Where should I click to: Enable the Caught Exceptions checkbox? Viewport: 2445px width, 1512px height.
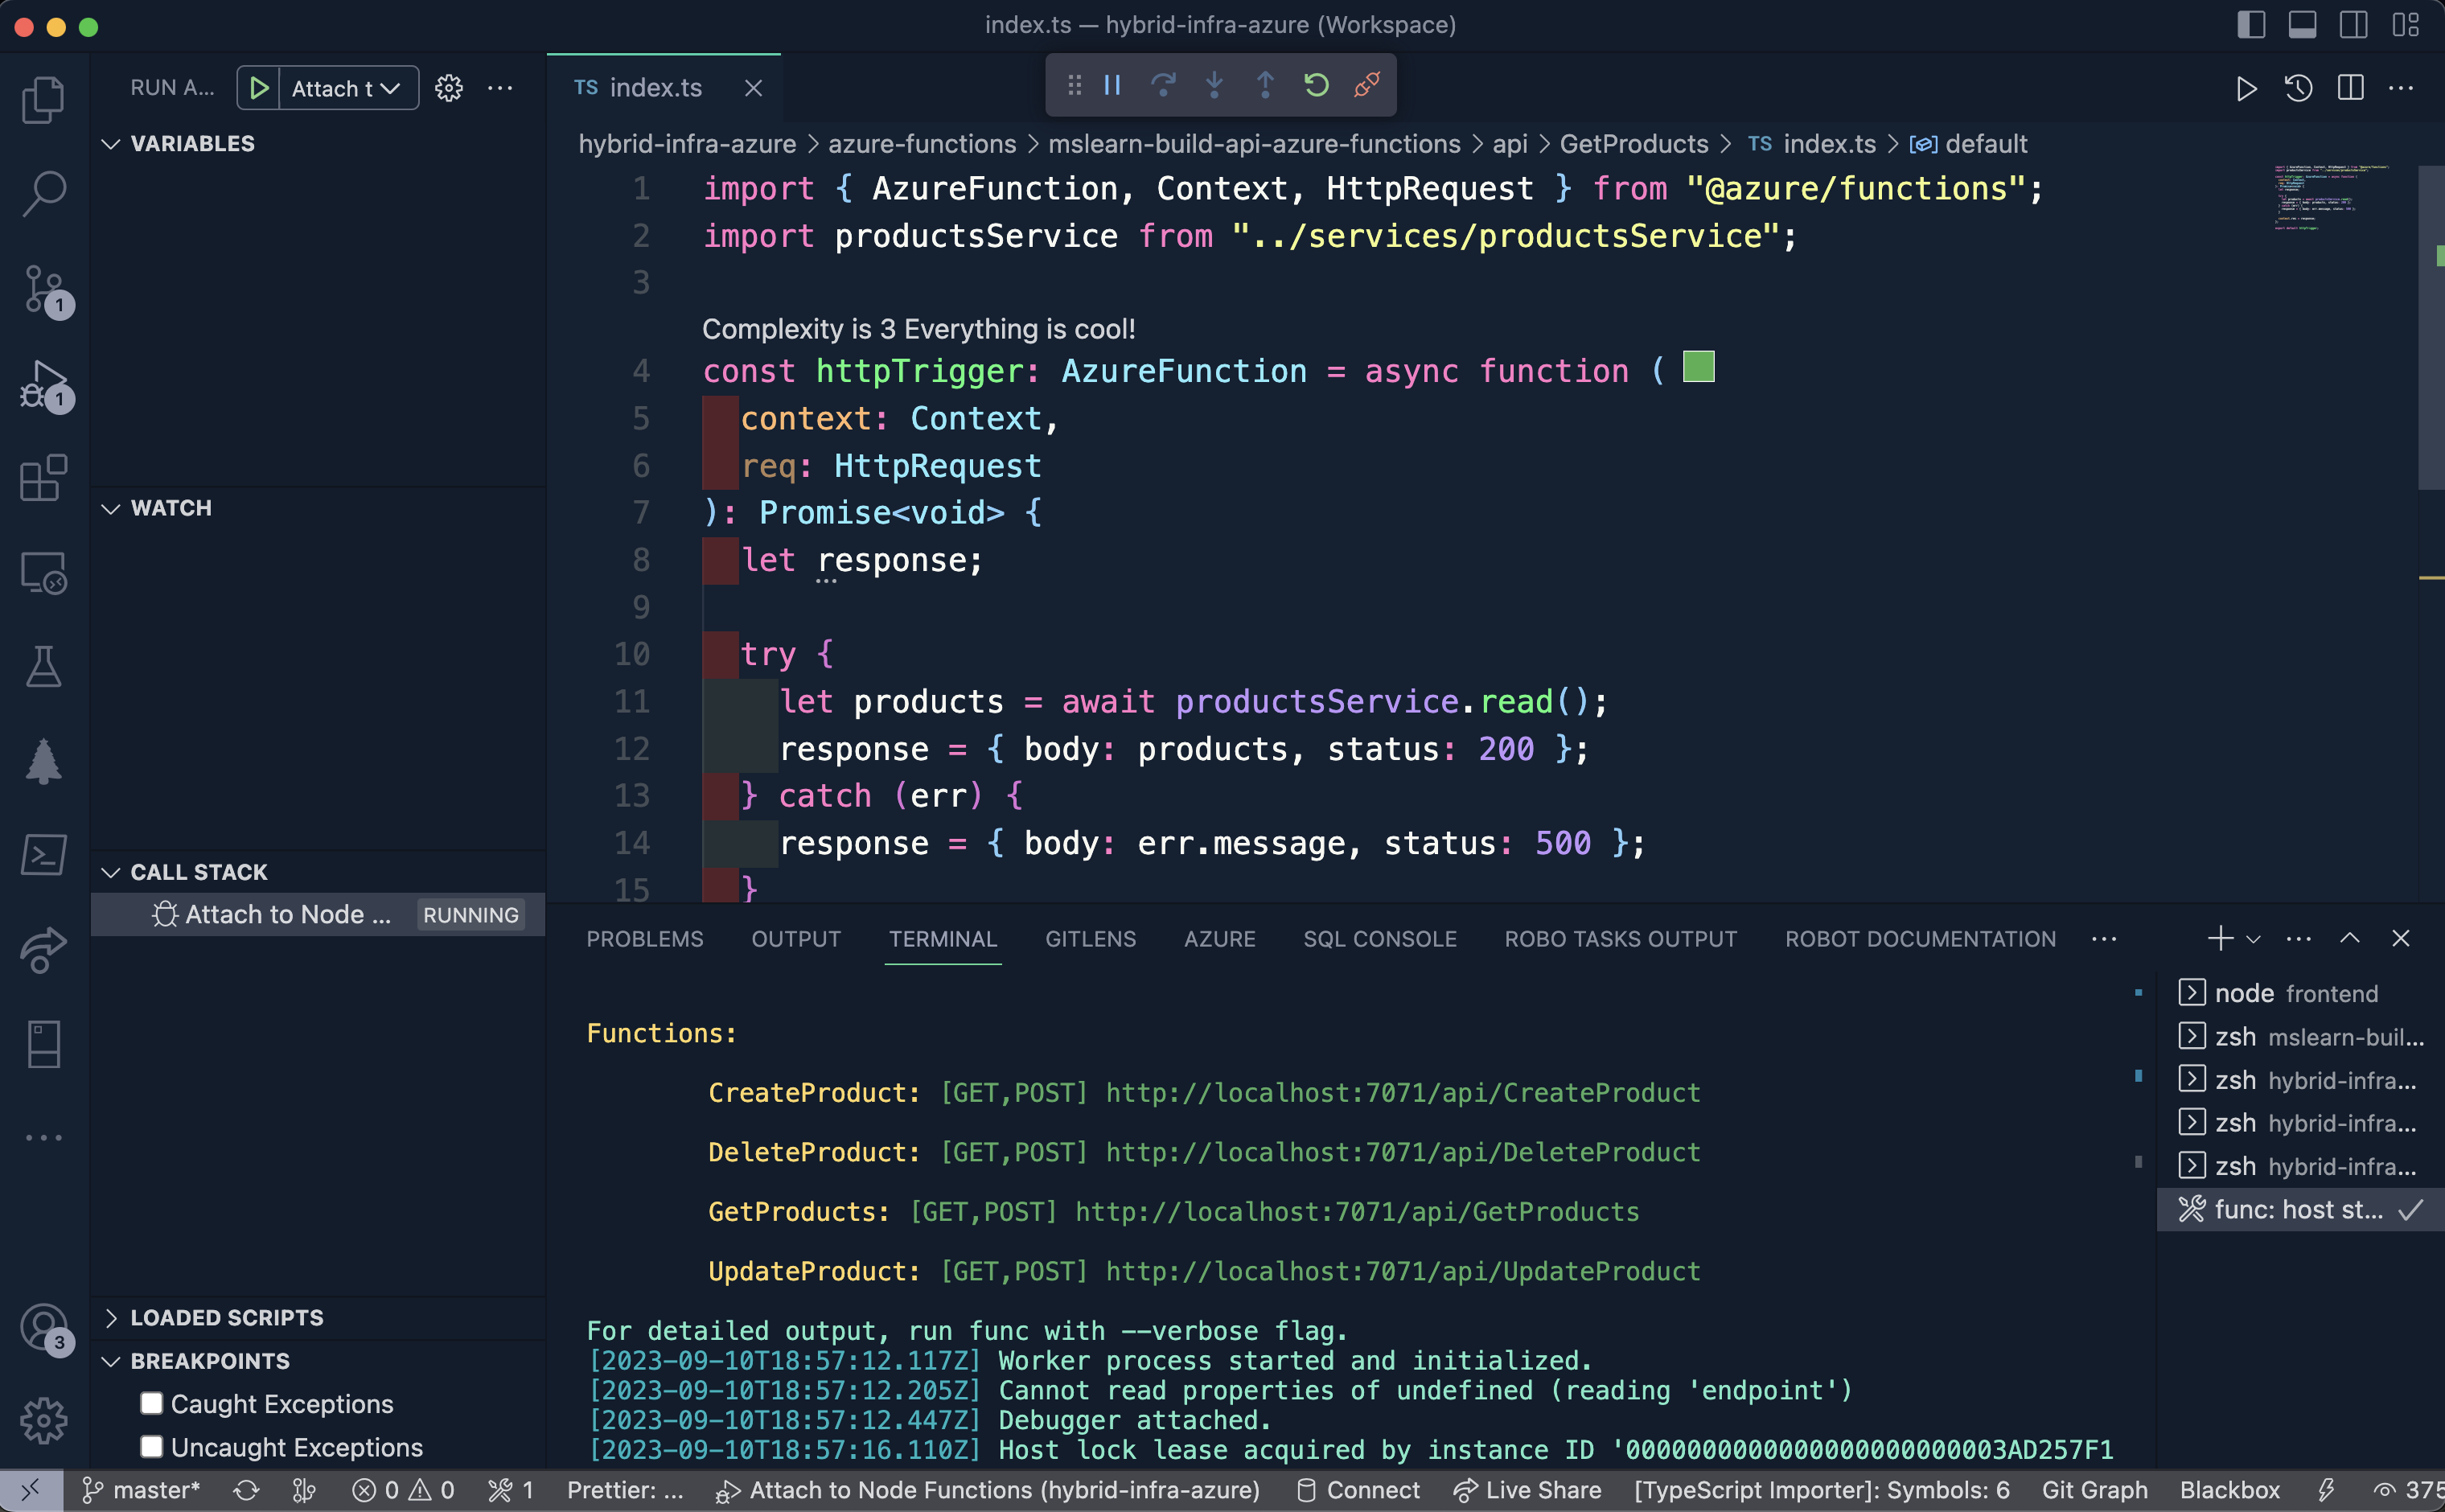(x=152, y=1403)
